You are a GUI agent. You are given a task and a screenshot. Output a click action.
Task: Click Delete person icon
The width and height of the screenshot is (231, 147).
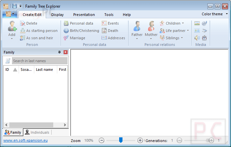tap(29, 23)
